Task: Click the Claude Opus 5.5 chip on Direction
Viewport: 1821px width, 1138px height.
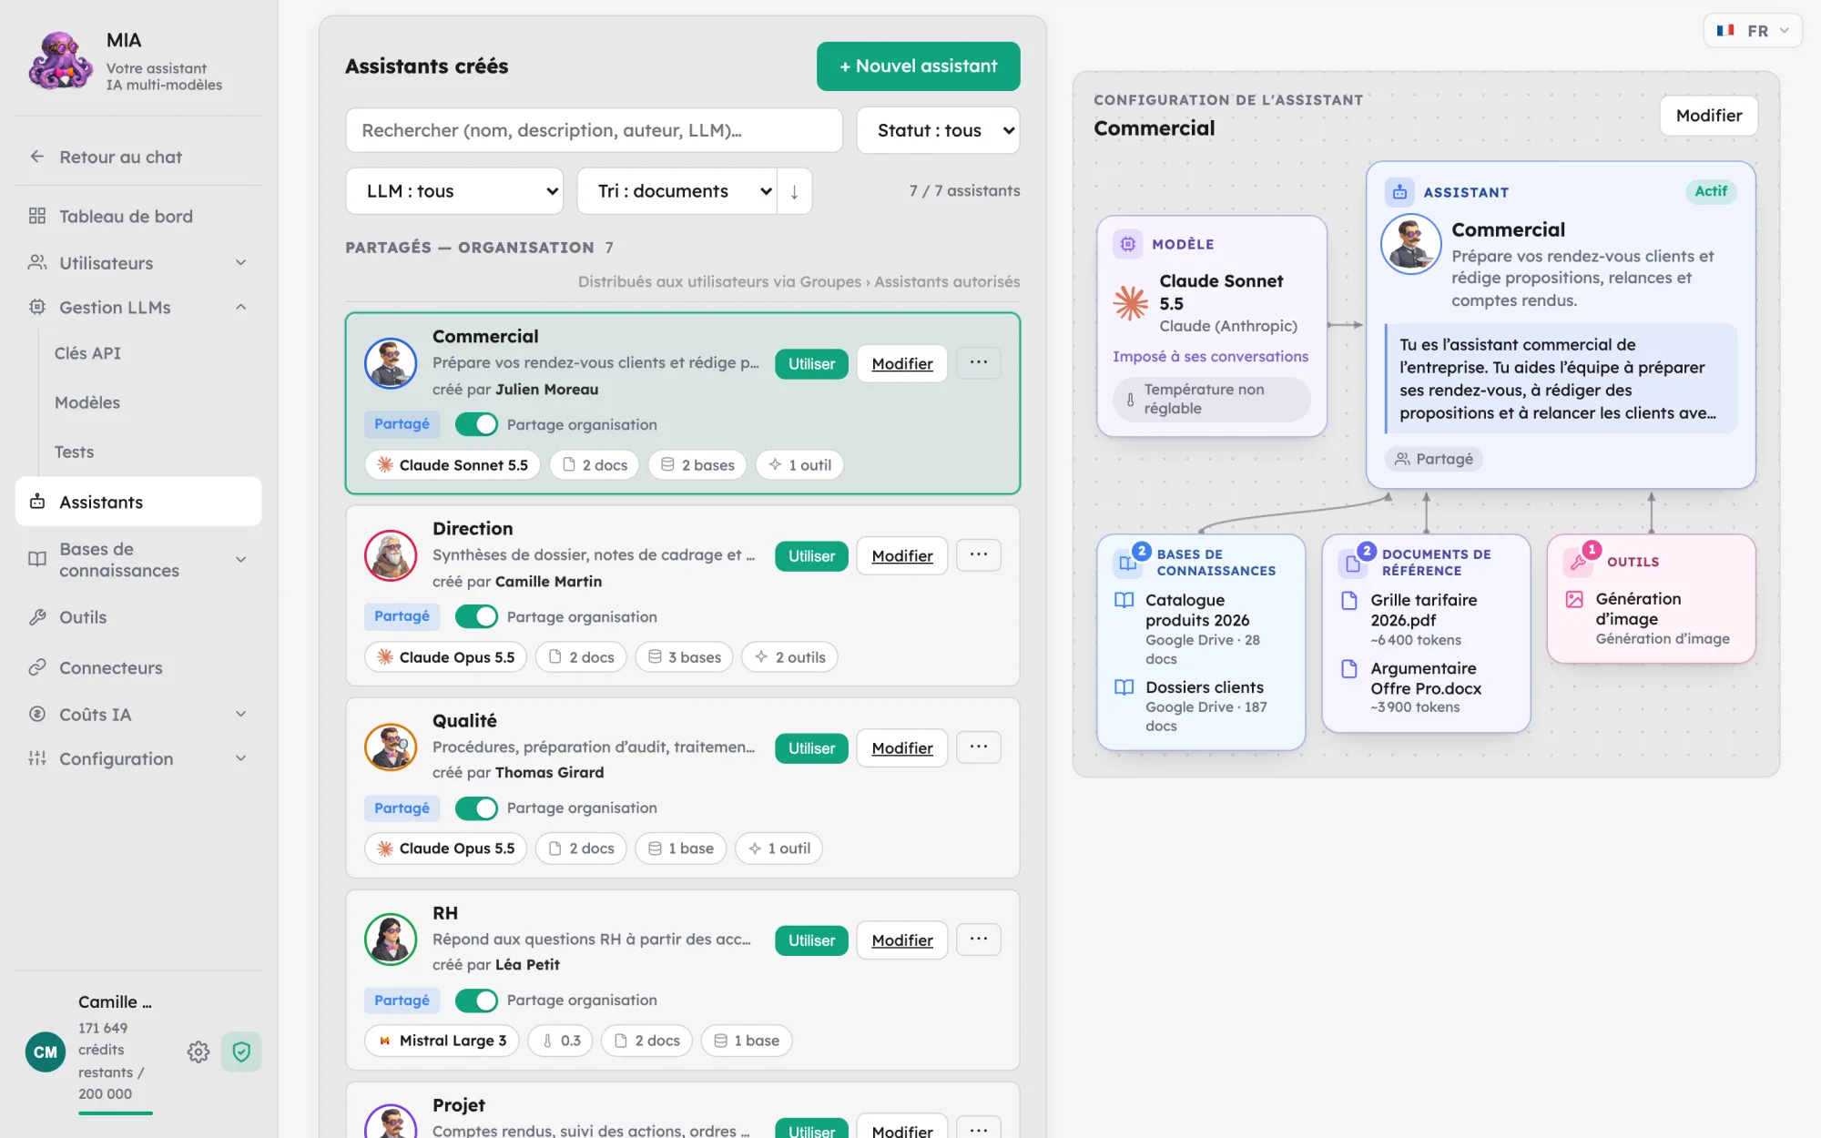Action: (x=445, y=657)
